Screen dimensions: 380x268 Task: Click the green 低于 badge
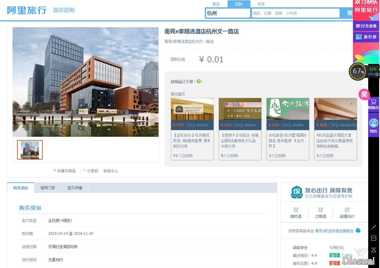click(334, 256)
